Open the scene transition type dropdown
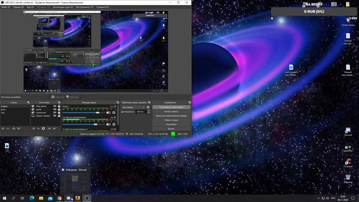 point(134,107)
